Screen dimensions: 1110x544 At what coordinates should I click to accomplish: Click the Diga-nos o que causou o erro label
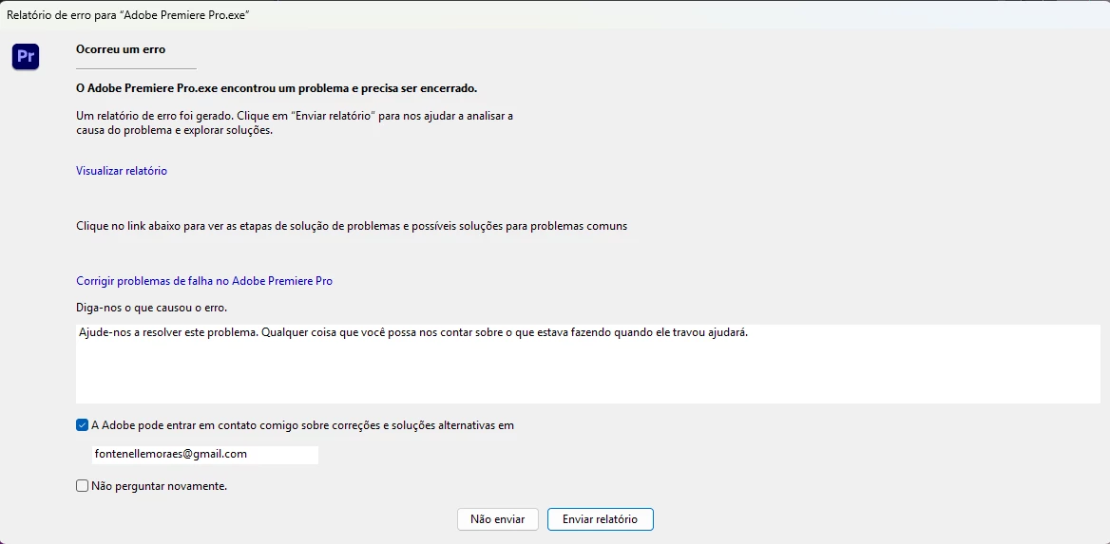(x=151, y=308)
